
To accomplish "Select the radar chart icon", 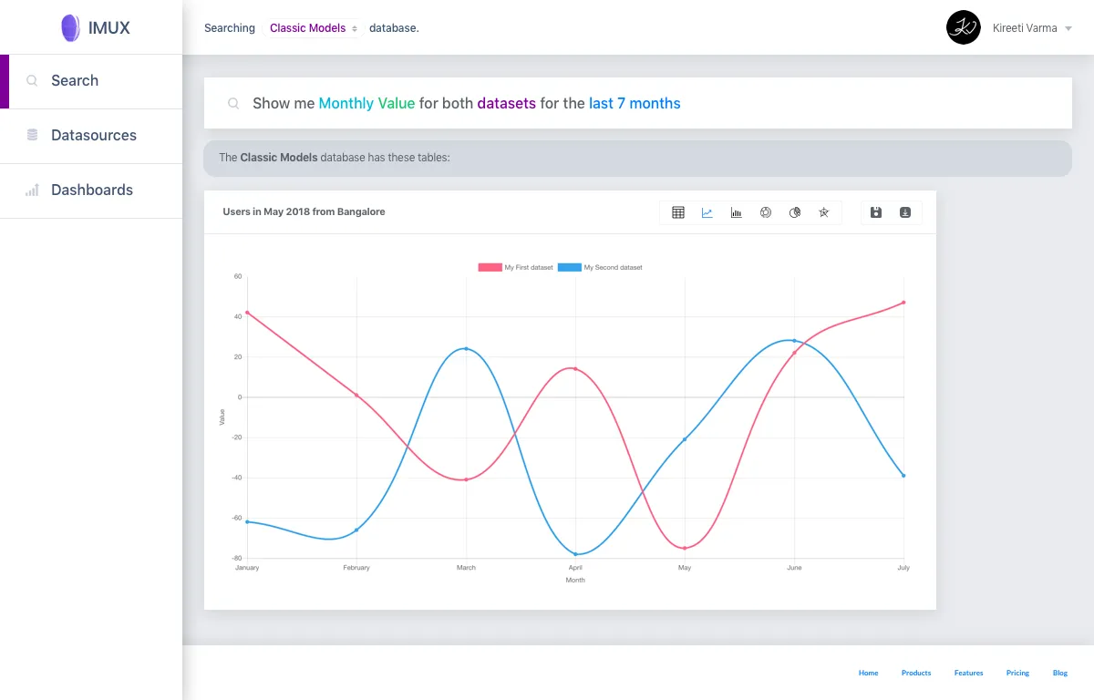I will pyautogui.click(x=824, y=212).
